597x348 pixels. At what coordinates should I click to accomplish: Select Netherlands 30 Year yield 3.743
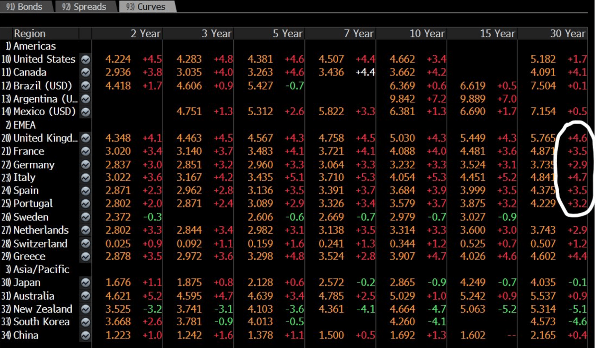[543, 230]
